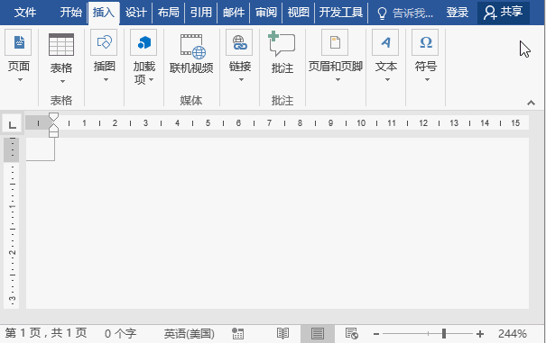Switch to the 设计 Design tab
This screenshot has width=546, height=343.
(135, 13)
